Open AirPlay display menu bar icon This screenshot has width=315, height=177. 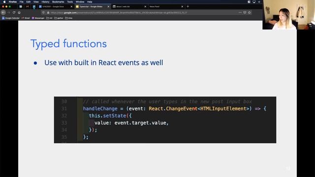254,2
